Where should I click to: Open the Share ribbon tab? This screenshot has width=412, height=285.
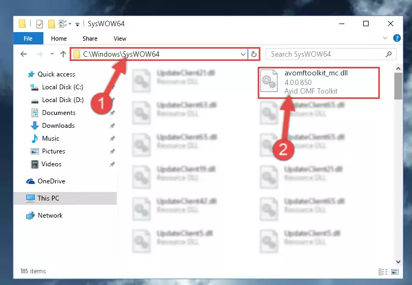click(90, 38)
